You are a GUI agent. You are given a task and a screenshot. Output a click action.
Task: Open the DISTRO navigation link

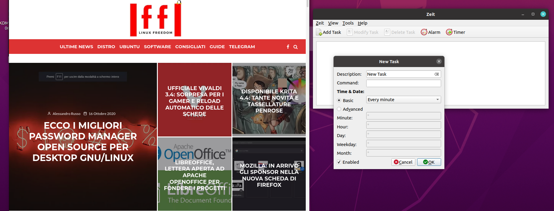(x=106, y=47)
